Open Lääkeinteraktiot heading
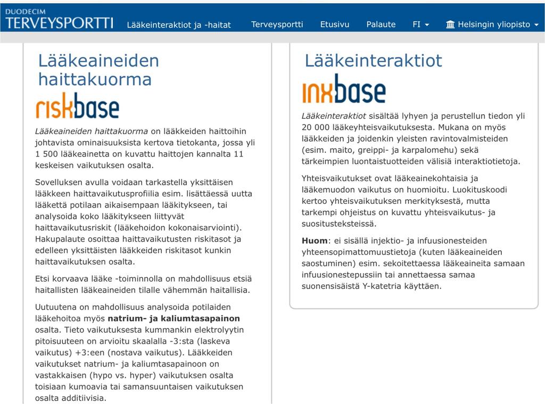Screen dimensions: 545x404 pyautogui.click(x=373, y=61)
